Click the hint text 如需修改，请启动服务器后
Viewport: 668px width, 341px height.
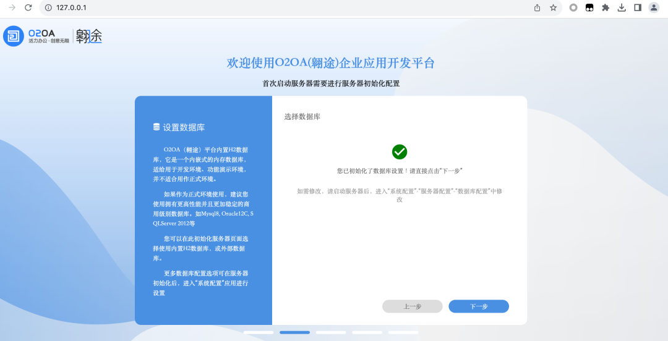coord(335,191)
